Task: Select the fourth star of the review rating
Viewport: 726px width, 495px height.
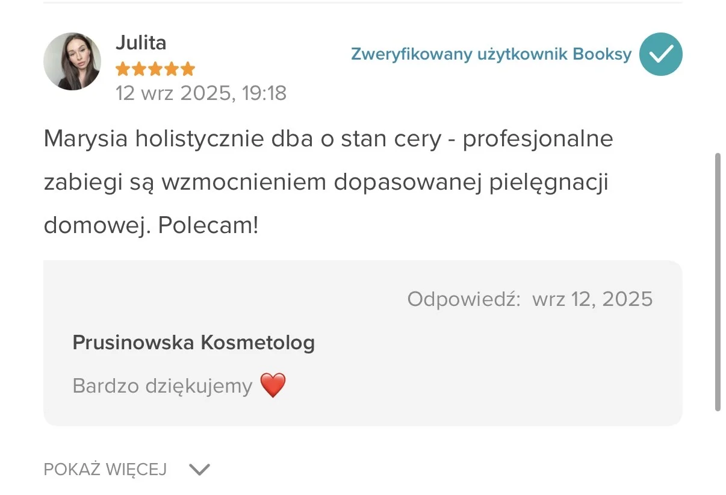Action: [x=171, y=68]
